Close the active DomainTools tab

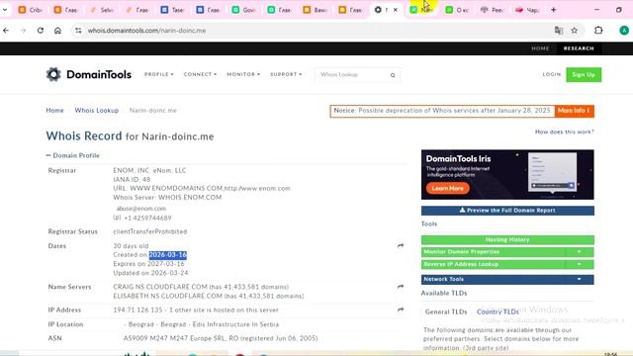[x=396, y=10]
